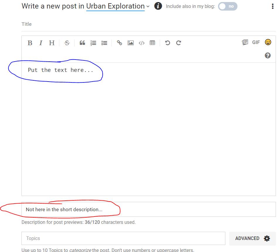280x252 pixels.
Task: Insert a heading with H icon
Action: [x=52, y=43]
